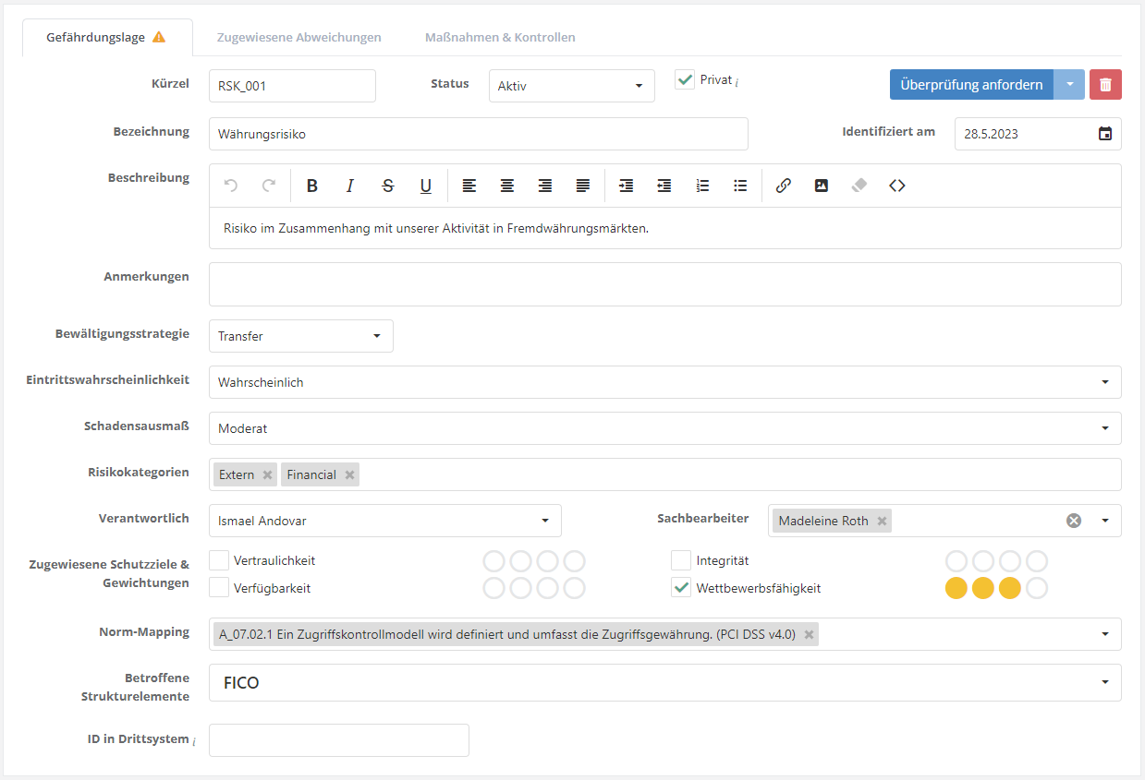Switch to Zugewiesene Abweichungen tab

pos(298,38)
